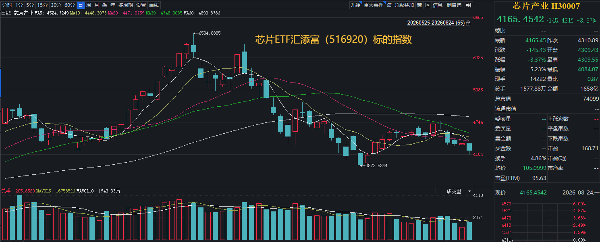The height and width of the screenshot is (242, 600).
Task: Click the 昨收 value 4310.89
Action: click(x=589, y=40)
